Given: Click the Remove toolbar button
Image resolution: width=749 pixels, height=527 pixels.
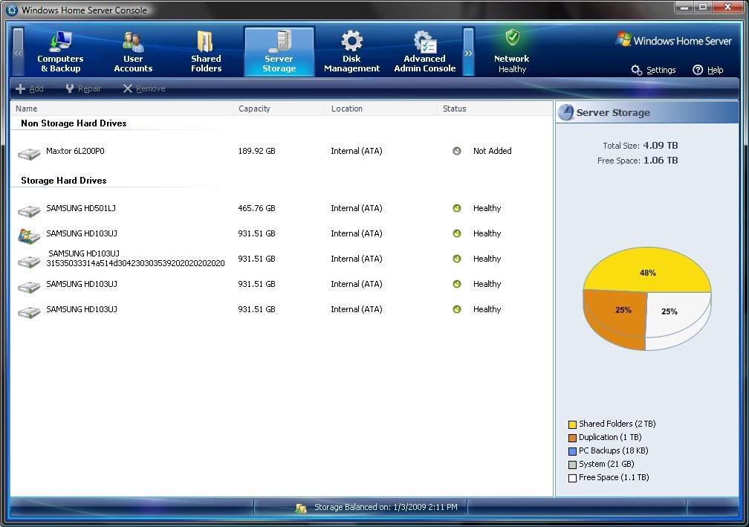Looking at the screenshot, I should tap(144, 88).
